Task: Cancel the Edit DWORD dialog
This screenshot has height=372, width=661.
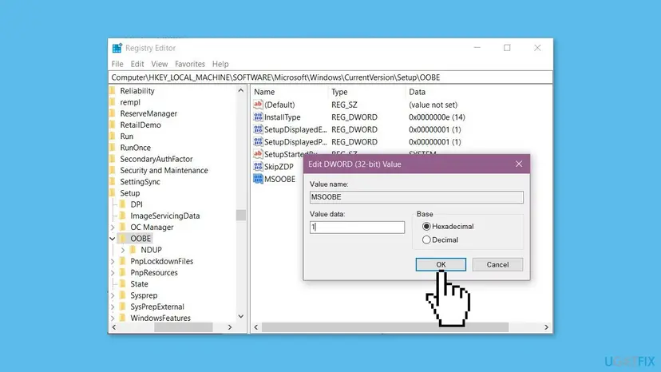Action: [497, 264]
